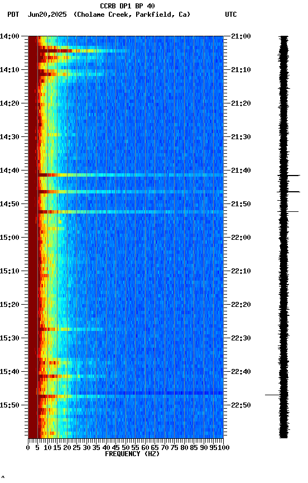Click the 15:20 PDT time label
The height and width of the screenshot is (483, 308).
pyautogui.click(x=9, y=305)
